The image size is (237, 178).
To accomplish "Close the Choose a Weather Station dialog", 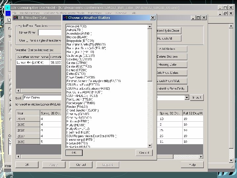I will 153,18.
